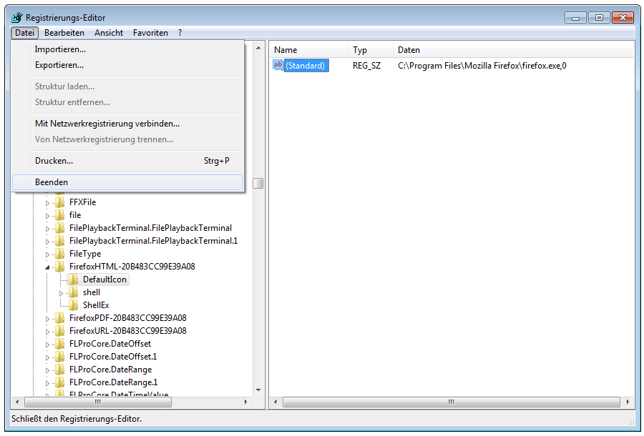Click the ab string icon for (Standard)

pos(278,66)
